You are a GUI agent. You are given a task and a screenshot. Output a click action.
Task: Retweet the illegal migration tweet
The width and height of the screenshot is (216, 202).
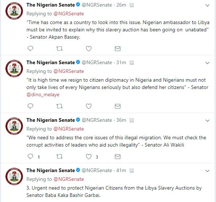point(60,156)
